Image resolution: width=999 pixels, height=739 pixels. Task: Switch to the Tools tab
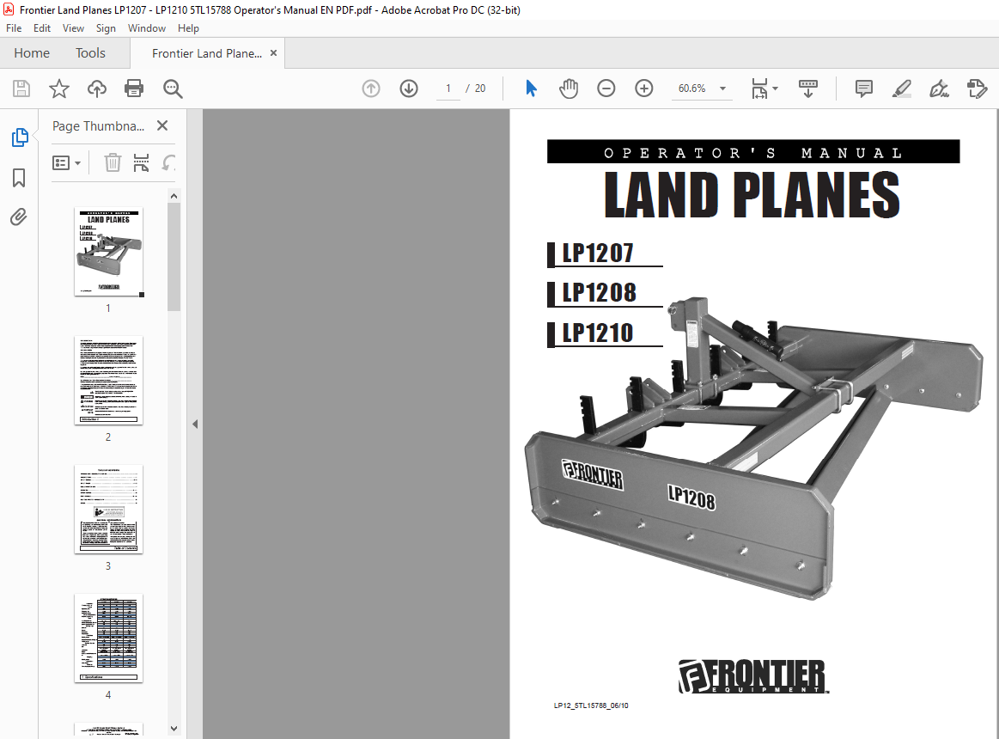point(90,53)
